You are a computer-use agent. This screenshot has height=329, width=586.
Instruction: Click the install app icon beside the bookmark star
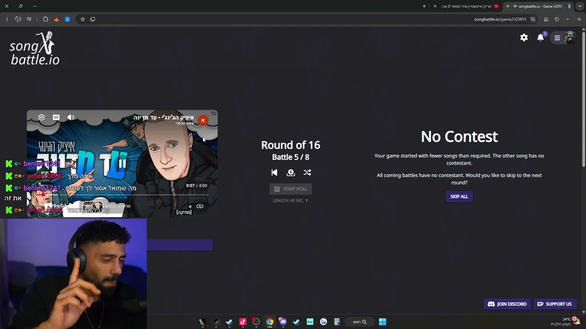coord(92,19)
